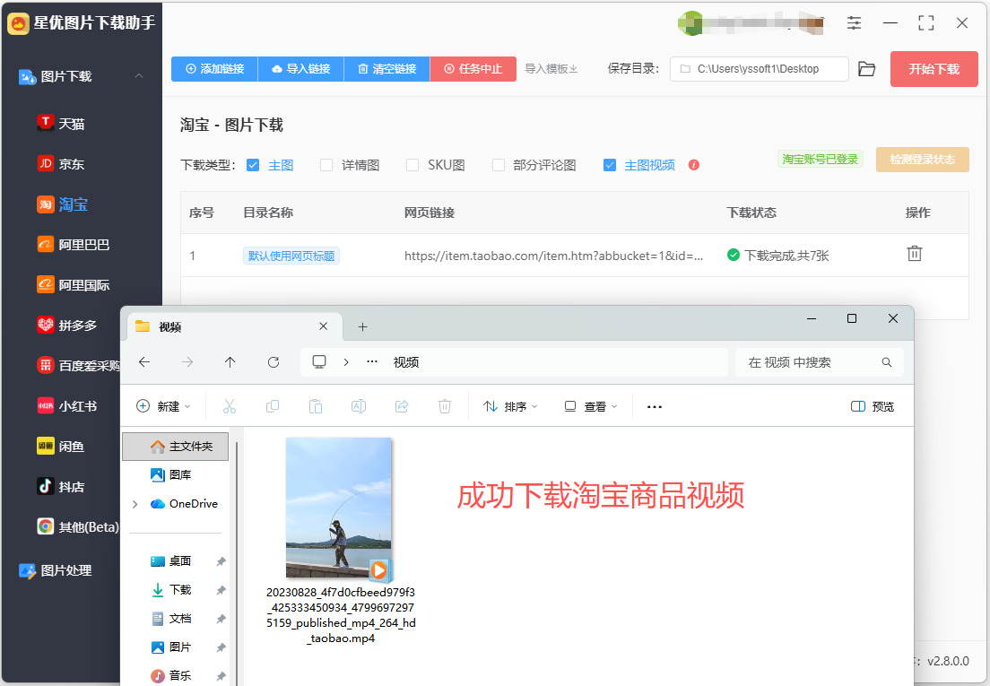Select the downloaded taobao.mp4 video thumbnail
Viewport: 990px width, 686px height.
339,508
